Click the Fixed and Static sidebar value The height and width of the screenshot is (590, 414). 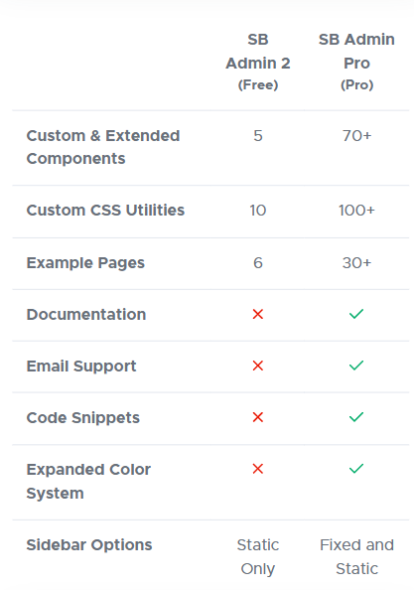click(356, 556)
